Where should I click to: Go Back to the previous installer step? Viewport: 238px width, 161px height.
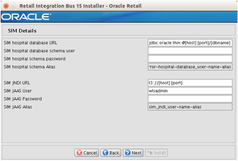click(111, 153)
